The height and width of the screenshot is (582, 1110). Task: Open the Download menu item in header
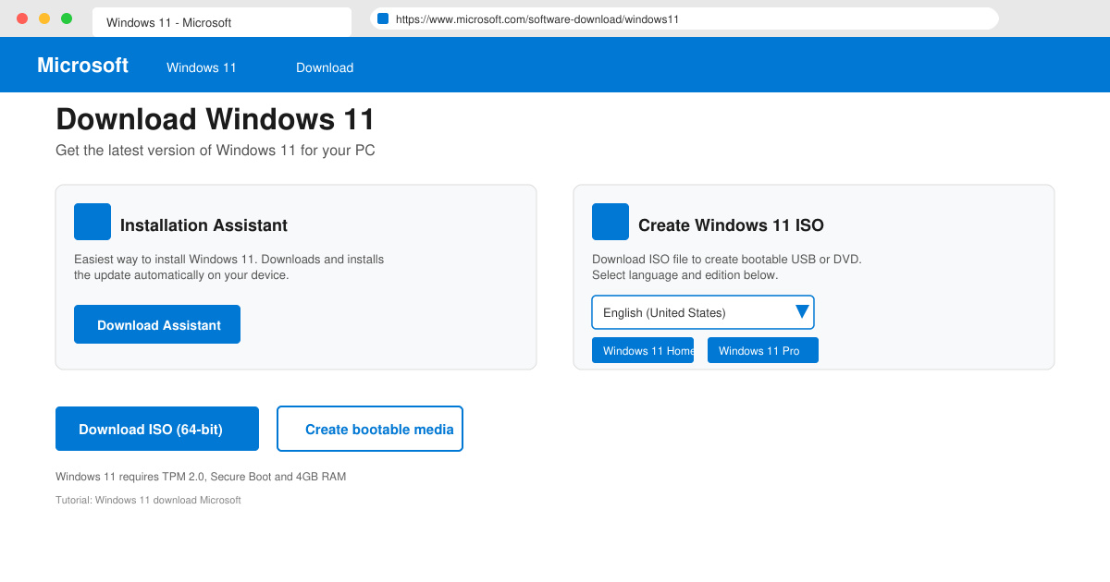click(x=325, y=67)
